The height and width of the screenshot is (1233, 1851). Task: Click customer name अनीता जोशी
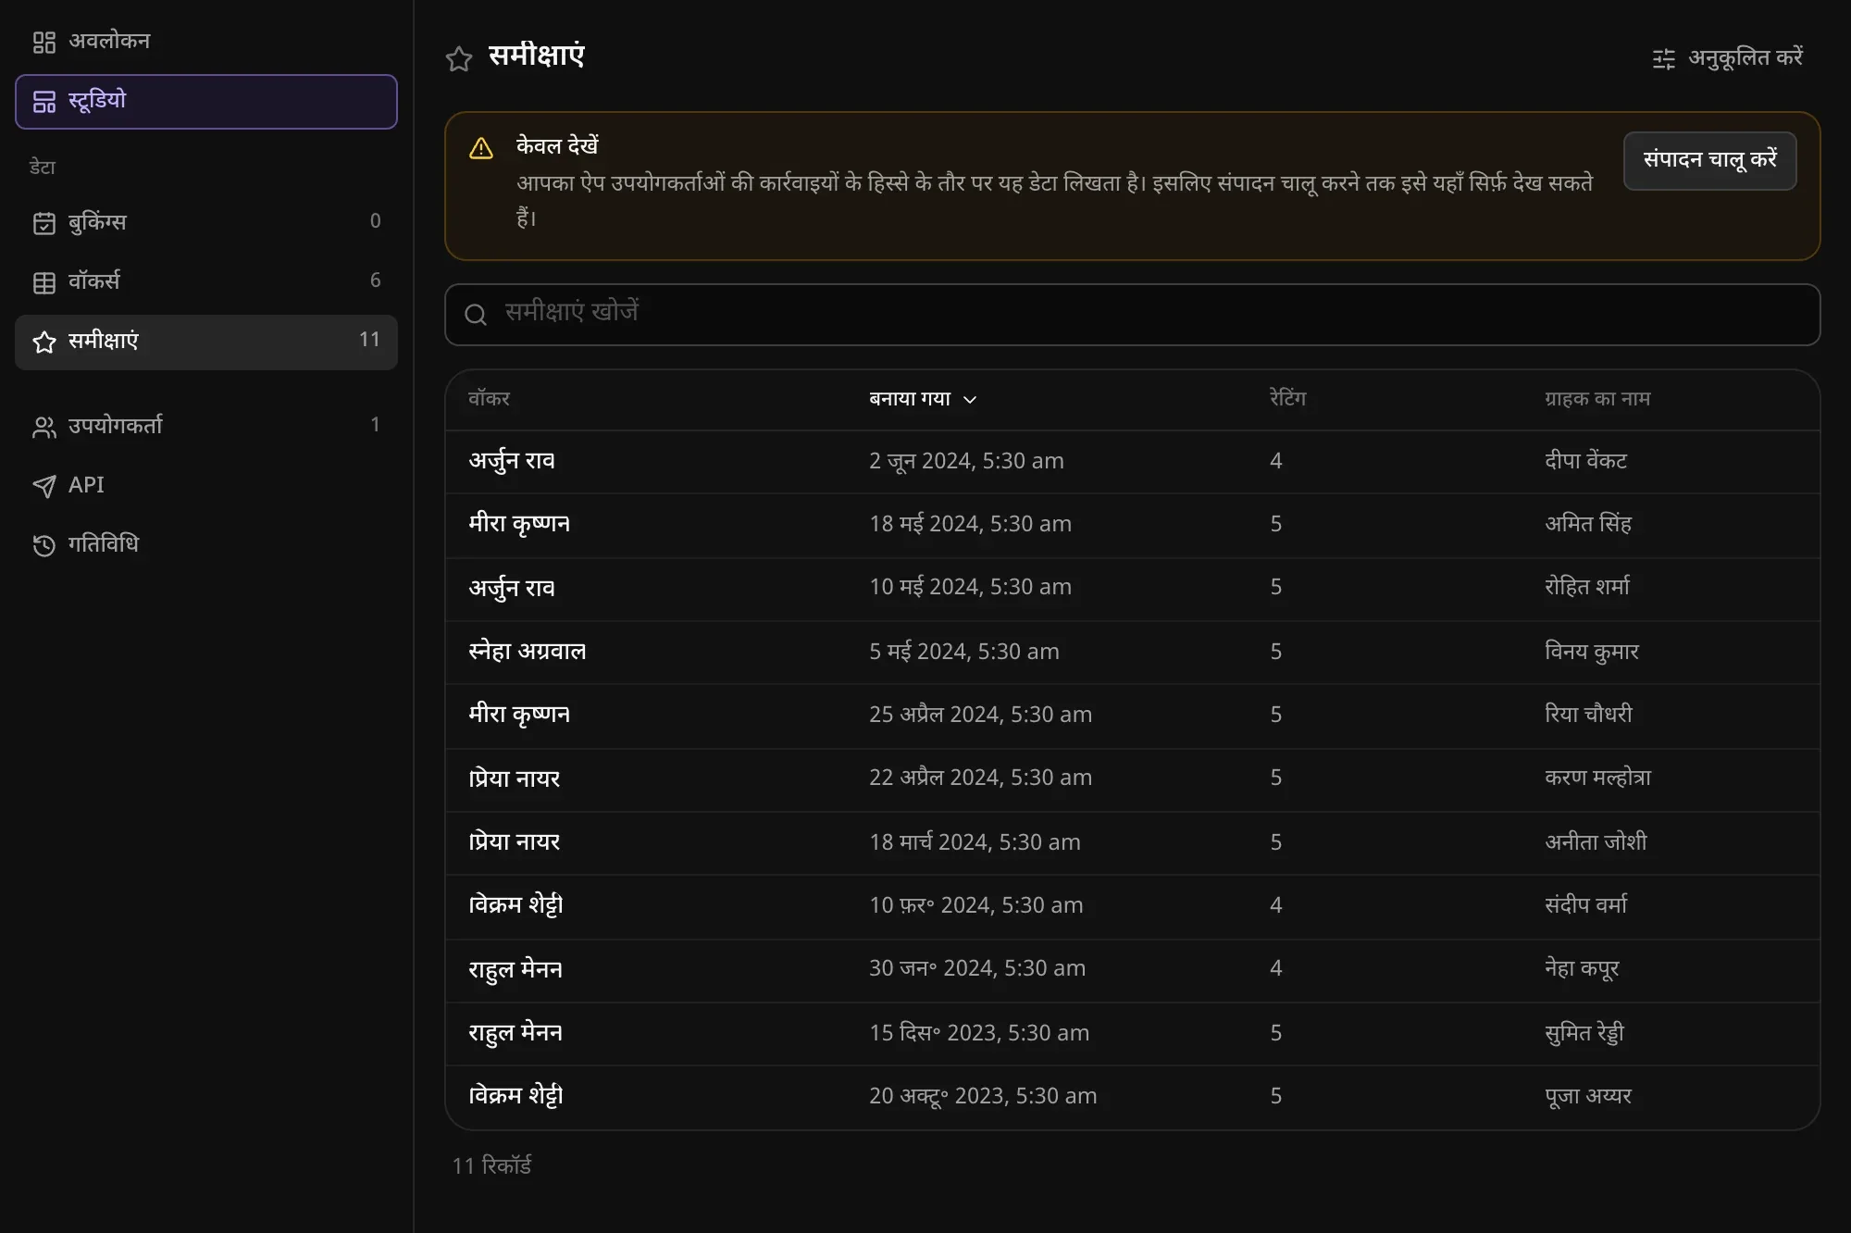[x=1596, y=842]
